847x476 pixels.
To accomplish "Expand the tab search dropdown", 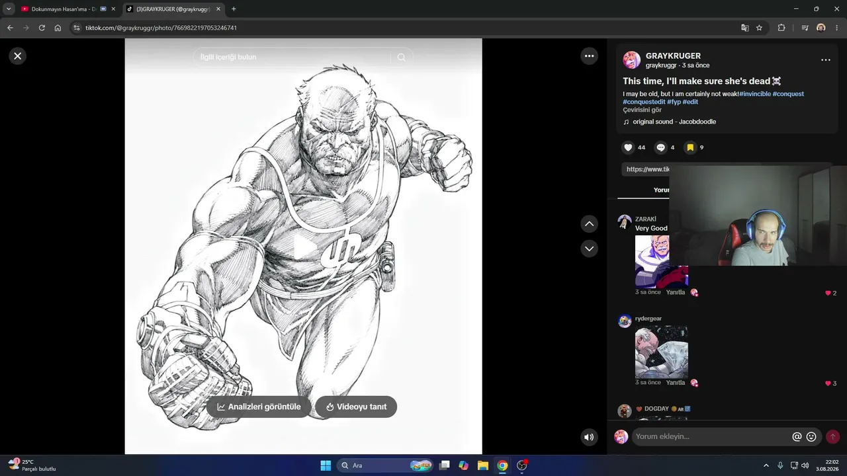I will coord(9,9).
